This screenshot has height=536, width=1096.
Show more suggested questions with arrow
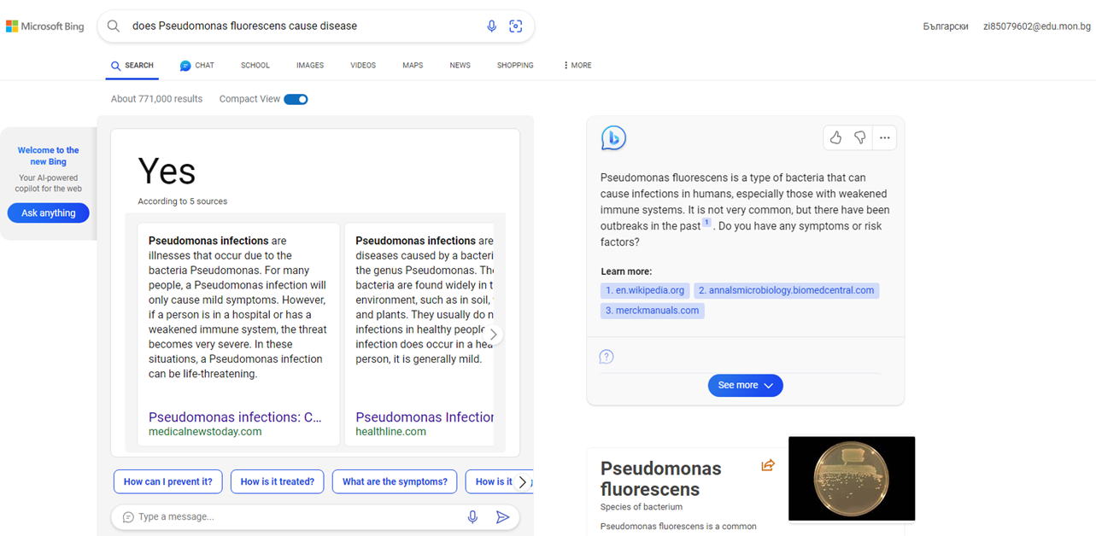tap(523, 482)
